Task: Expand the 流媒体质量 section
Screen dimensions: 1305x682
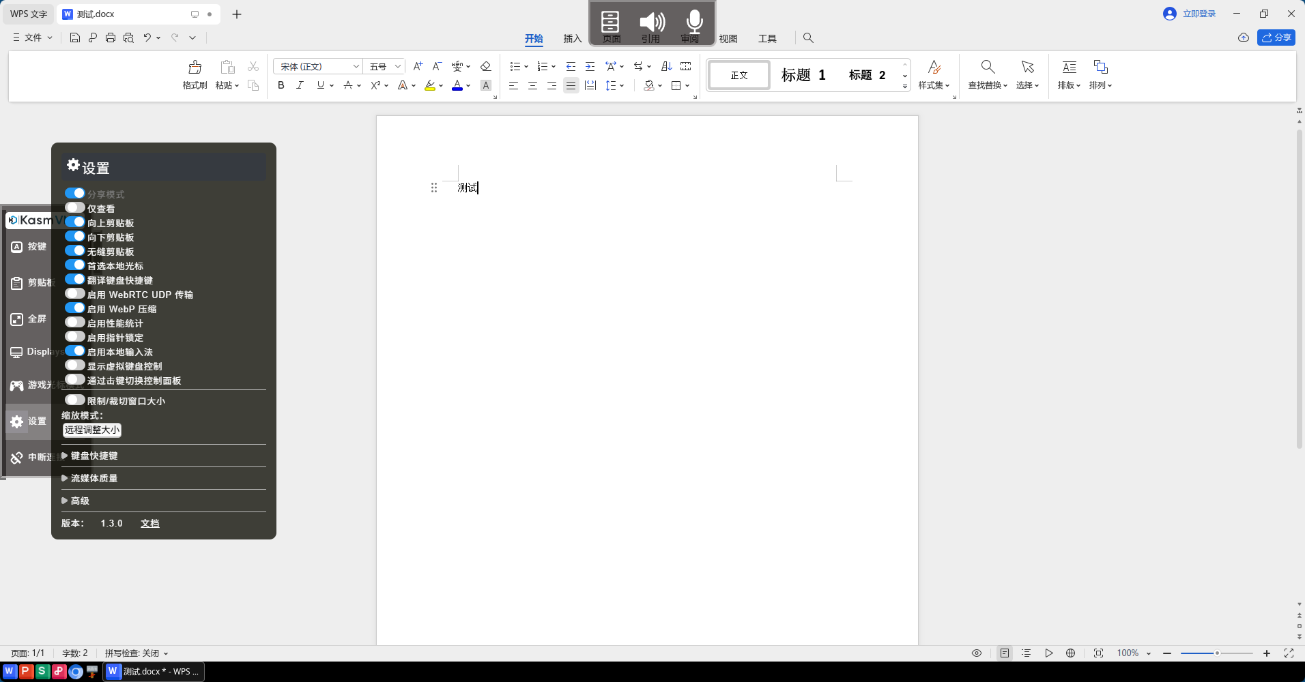Action: 89,478
